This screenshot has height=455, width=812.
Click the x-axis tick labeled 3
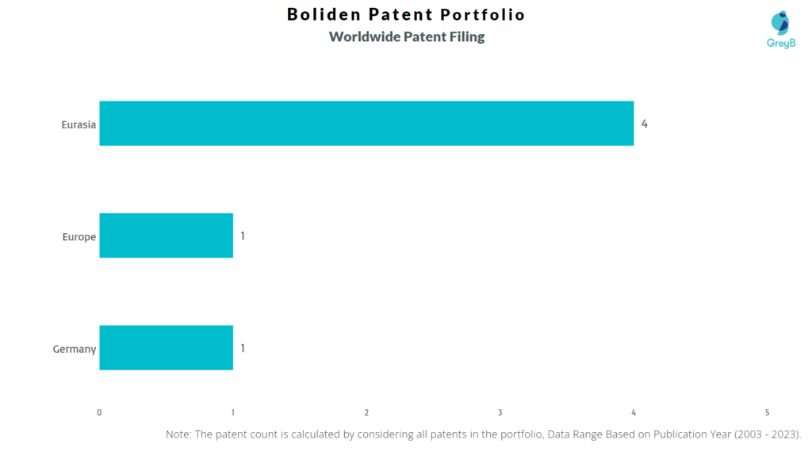click(x=500, y=412)
